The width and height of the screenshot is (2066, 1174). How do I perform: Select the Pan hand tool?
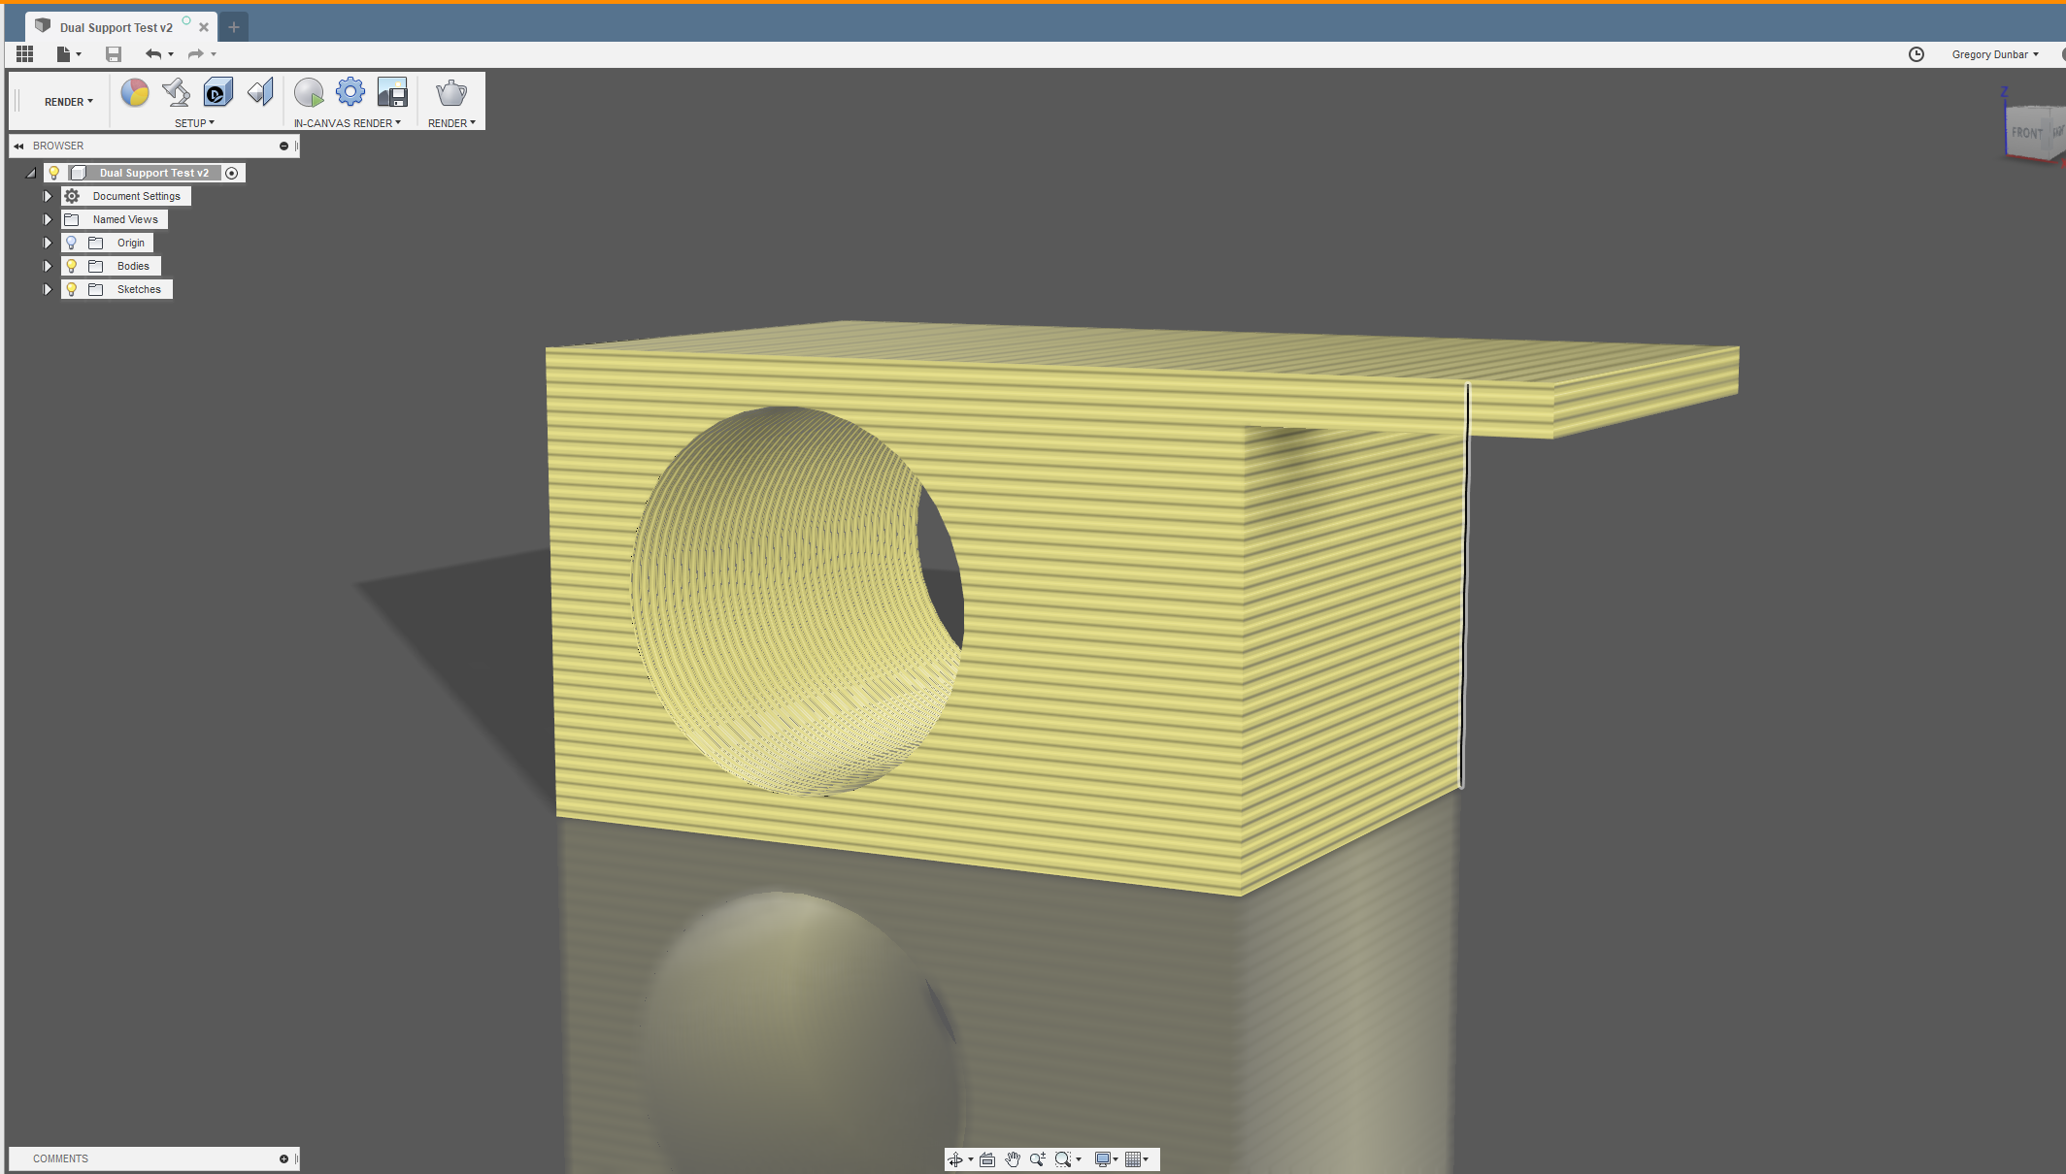point(1013,1159)
